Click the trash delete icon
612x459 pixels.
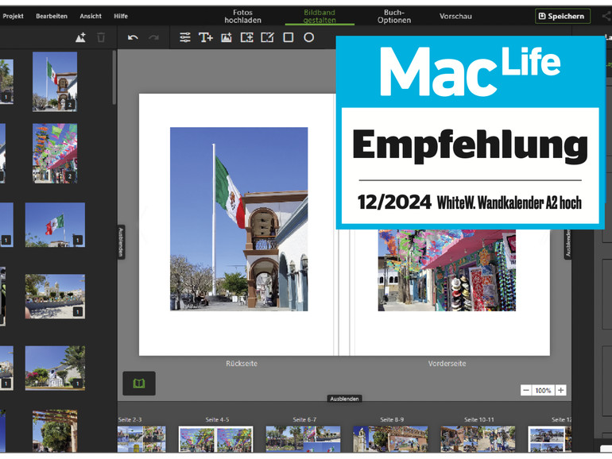[101, 37]
